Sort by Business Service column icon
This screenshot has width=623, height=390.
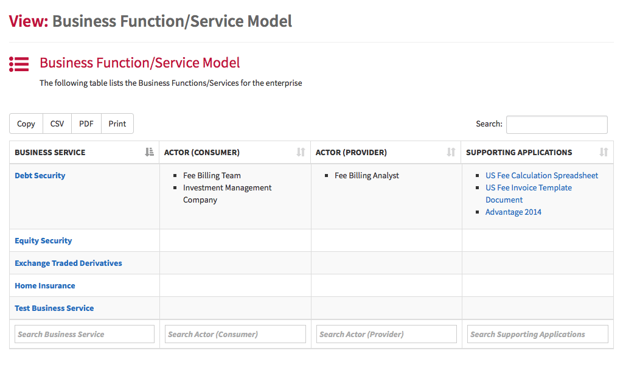coord(150,152)
